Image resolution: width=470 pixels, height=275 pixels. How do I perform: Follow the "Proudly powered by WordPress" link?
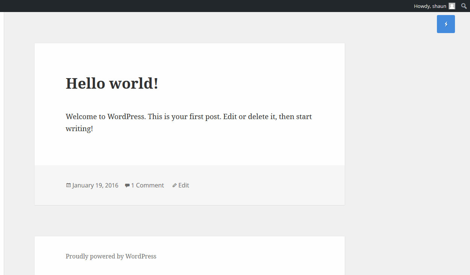pyautogui.click(x=111, y=256)
